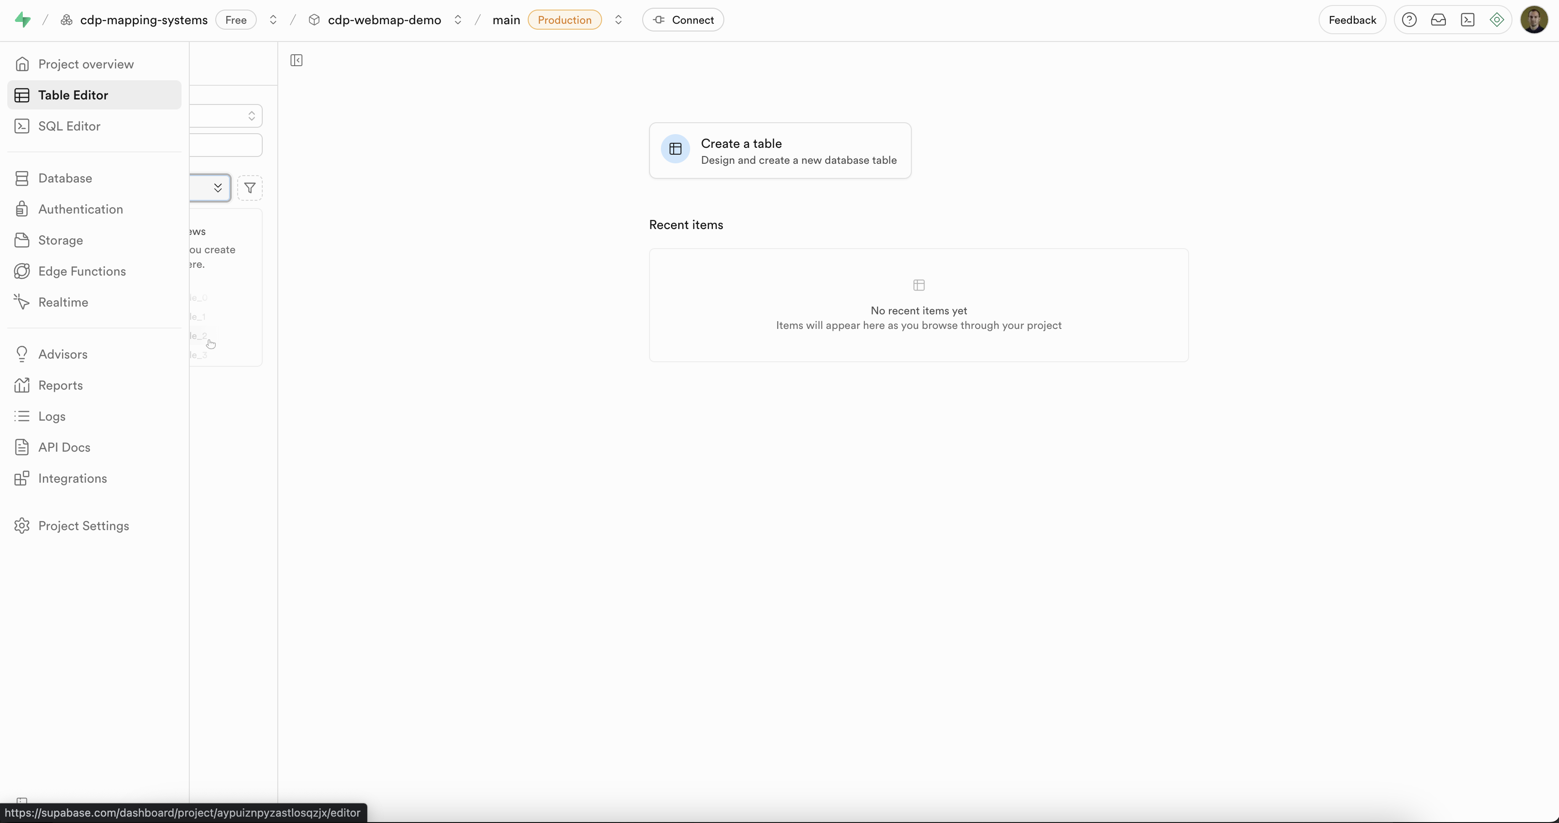
Task: Open the Authentication page
Action: coord(80,209)
